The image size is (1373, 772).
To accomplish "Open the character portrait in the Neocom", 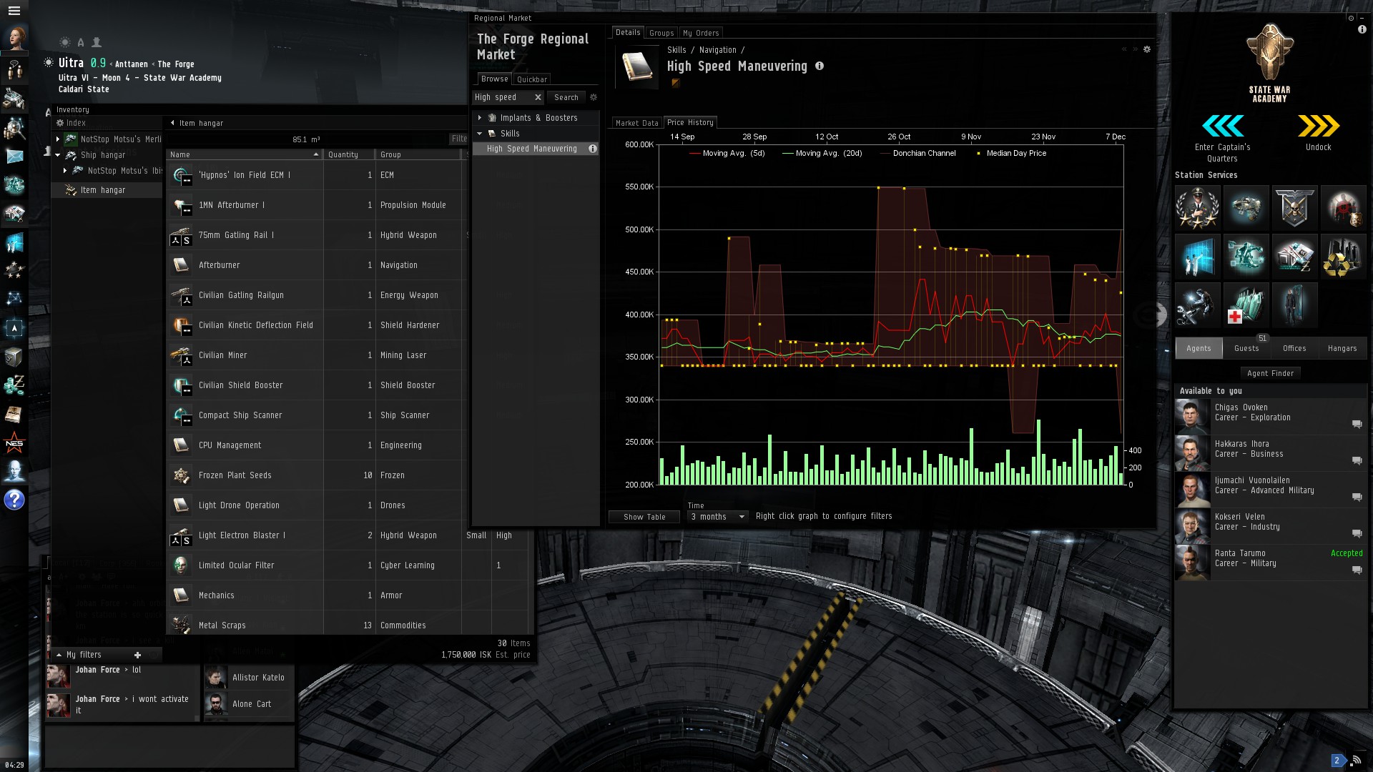I will click(x=14, y=37).
